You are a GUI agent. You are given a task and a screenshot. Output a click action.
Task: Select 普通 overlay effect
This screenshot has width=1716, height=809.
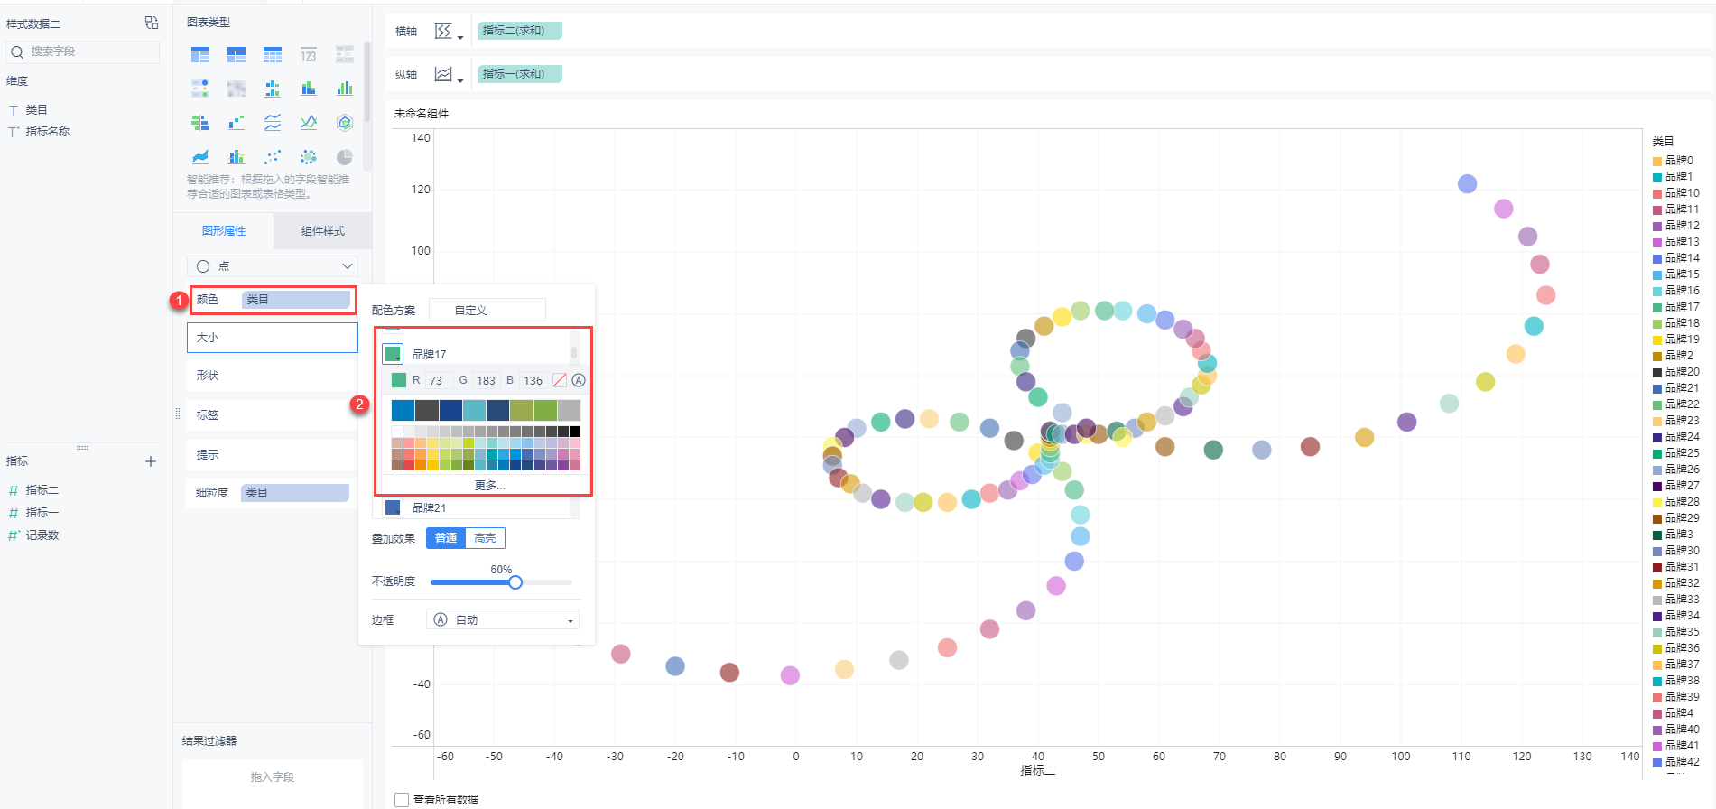pos(446,538)
